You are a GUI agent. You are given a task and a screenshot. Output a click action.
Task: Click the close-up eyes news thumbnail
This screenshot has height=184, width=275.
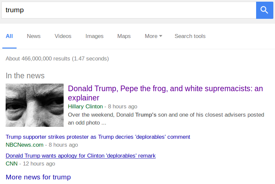pos(35,105)
